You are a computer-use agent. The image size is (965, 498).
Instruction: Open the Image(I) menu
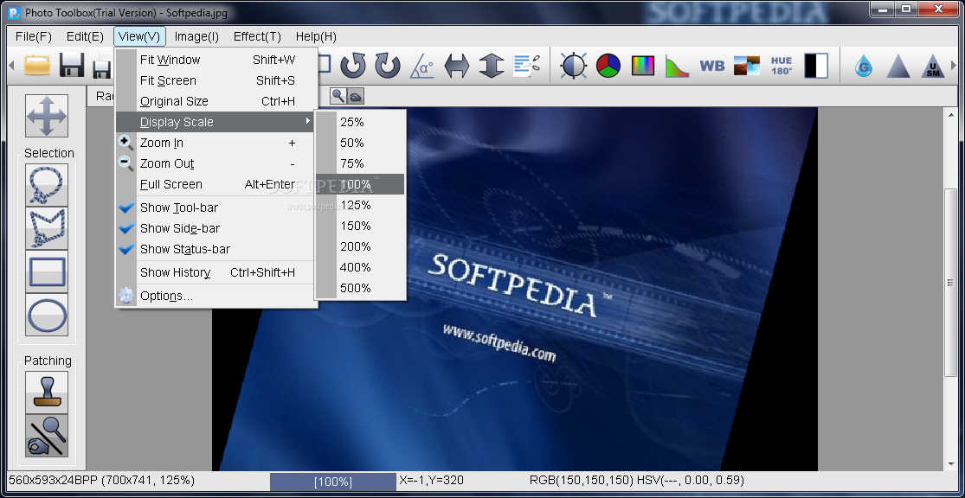coord(196,37)
